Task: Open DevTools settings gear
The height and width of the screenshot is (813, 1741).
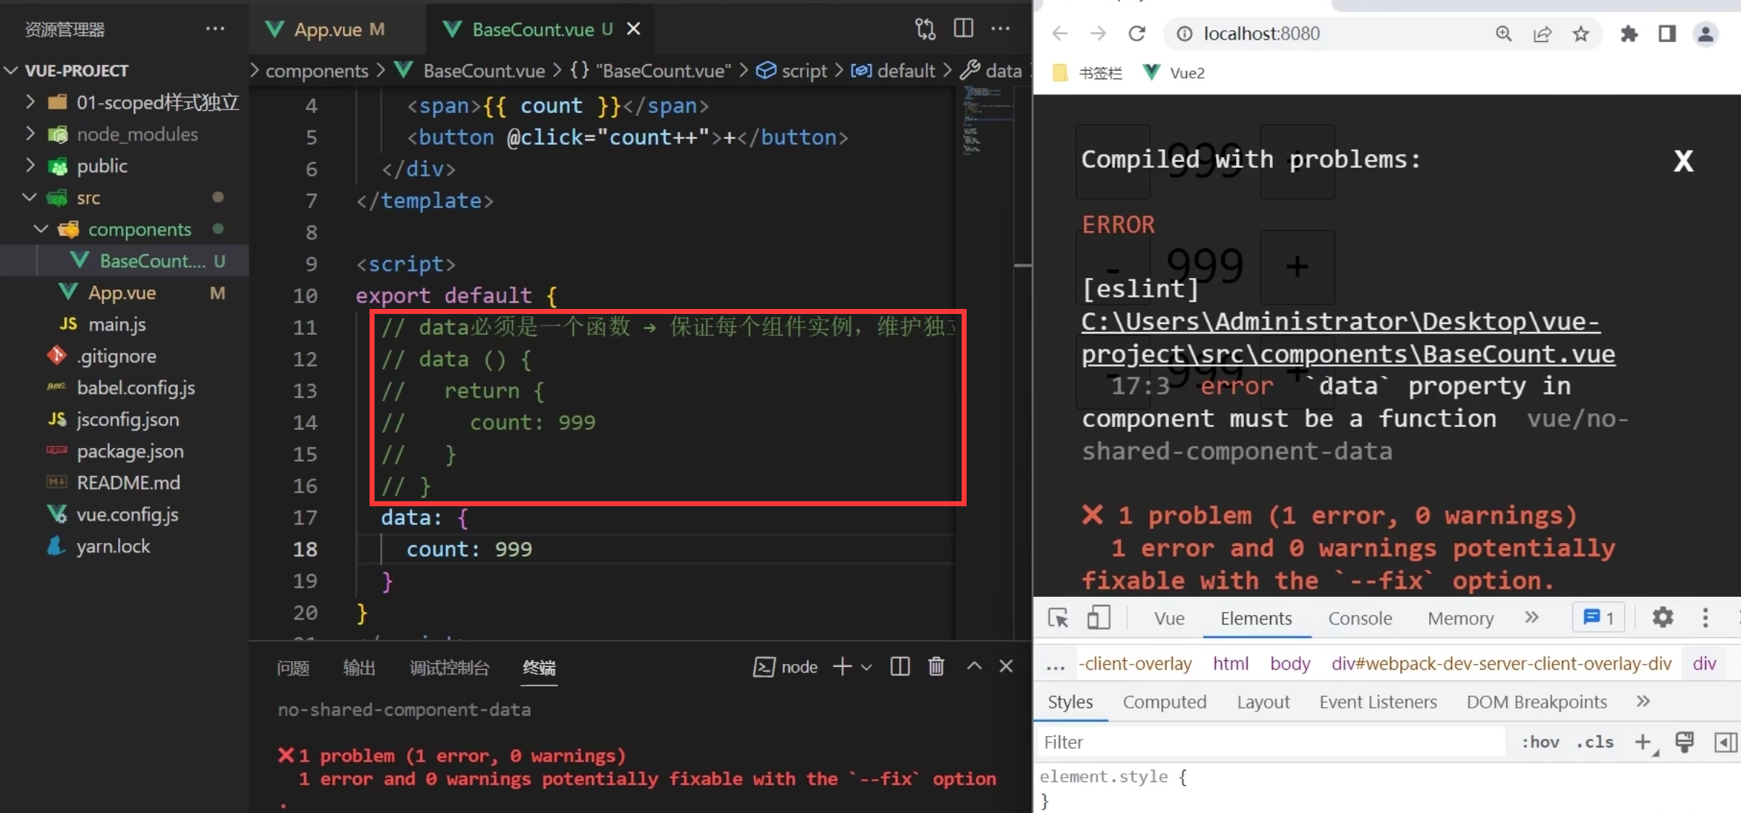Action: click(1662, 618)
